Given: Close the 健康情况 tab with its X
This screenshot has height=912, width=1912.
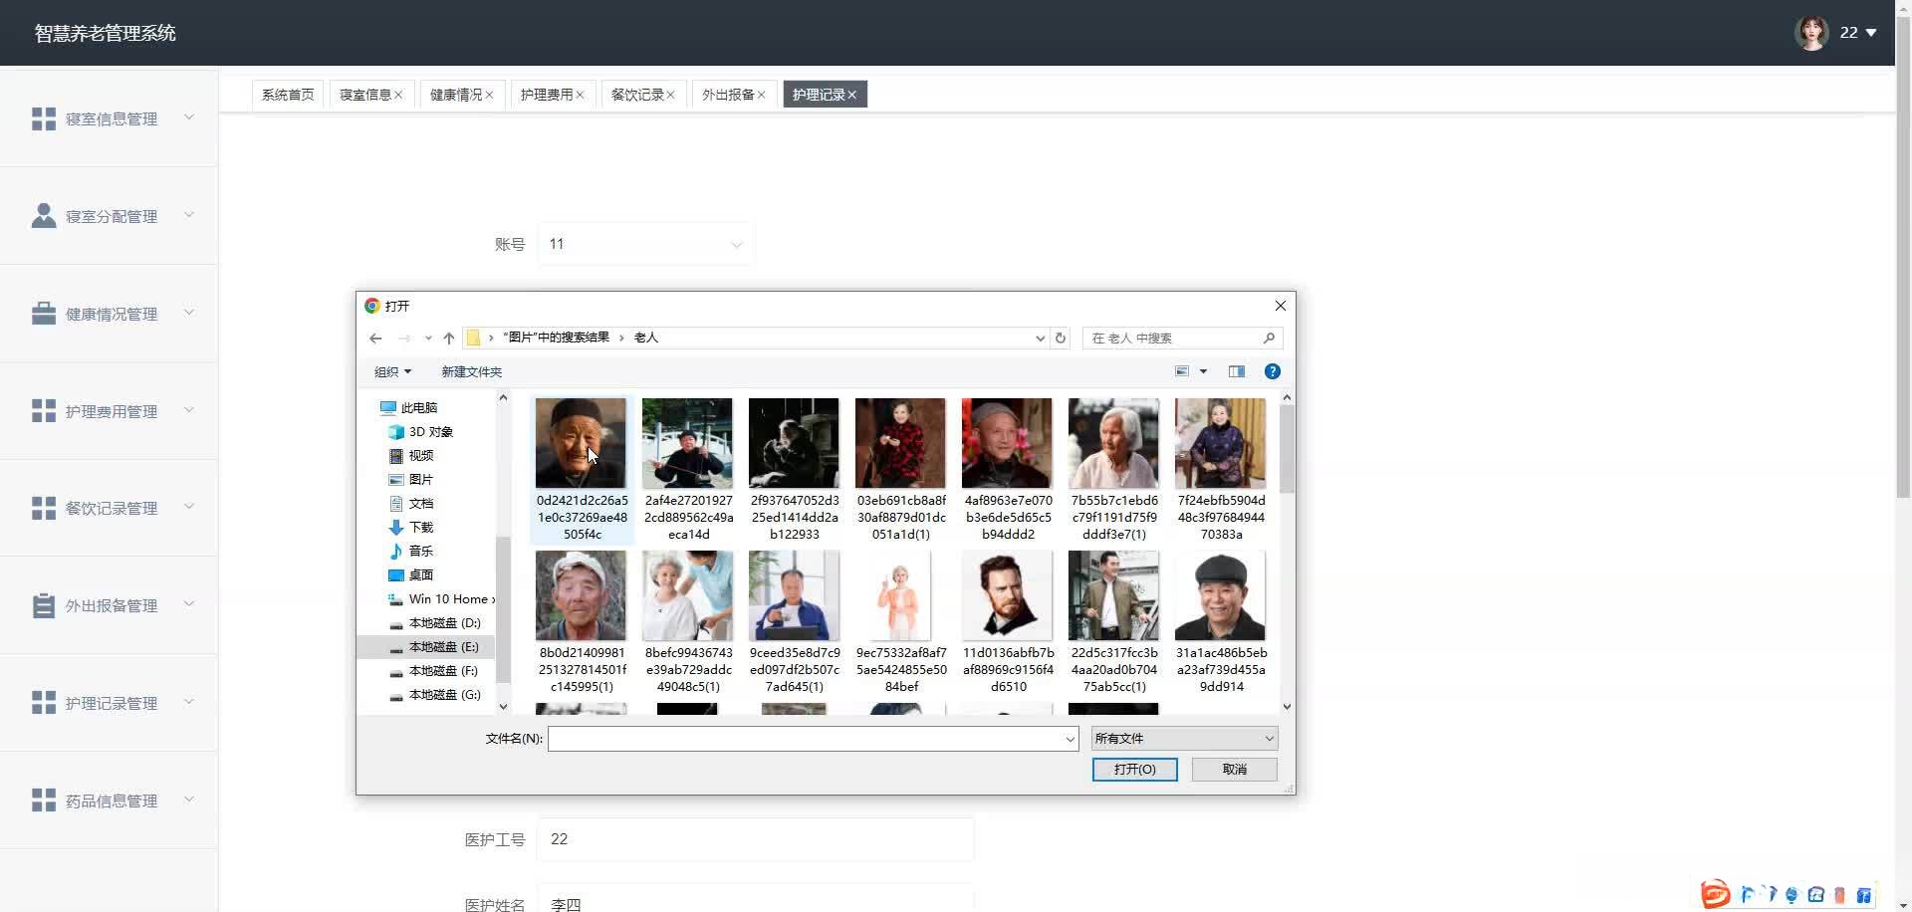Looking at the screenshot, I should point(489,96).
